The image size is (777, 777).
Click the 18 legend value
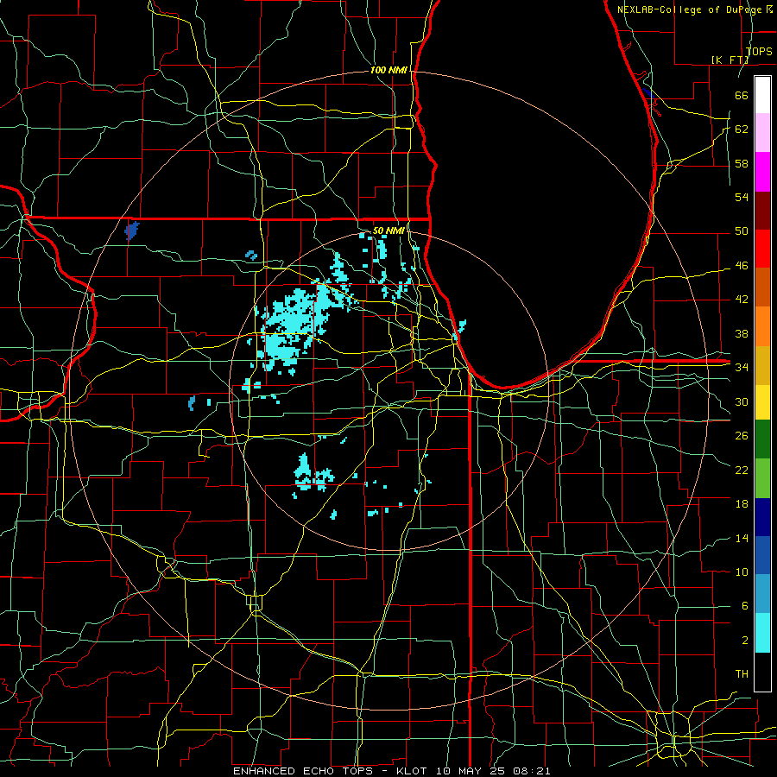pyautogui.click(x=742, y=504)
